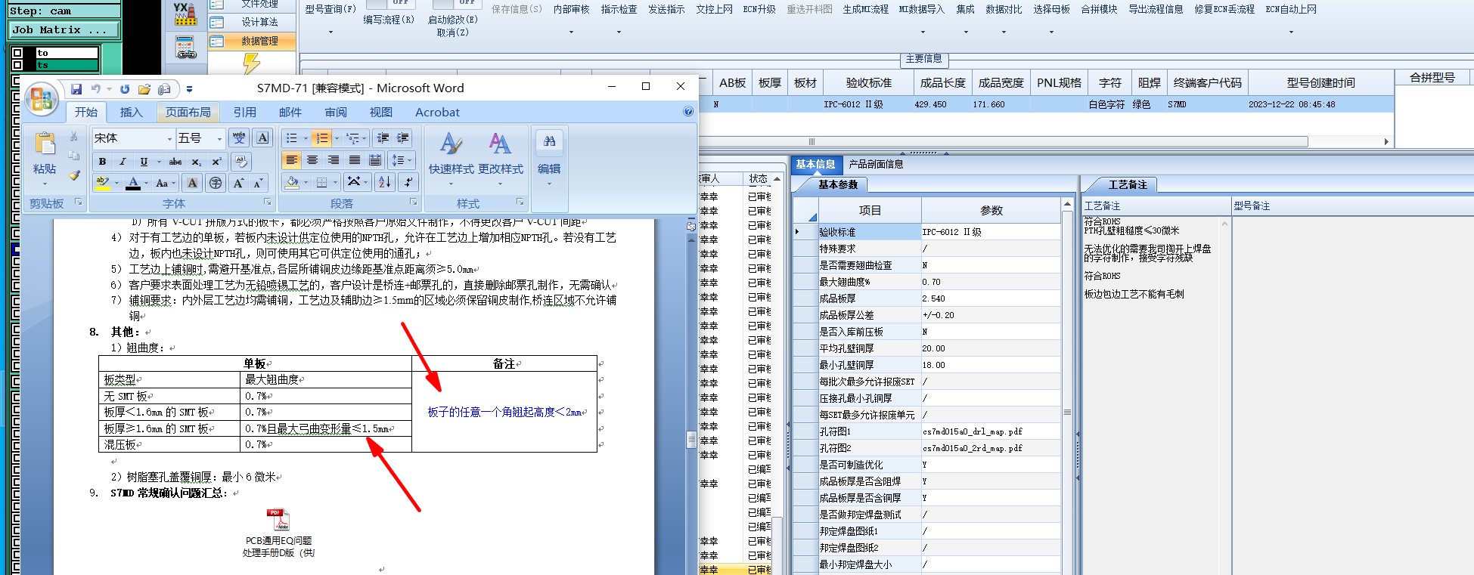This screenshot has height=575, width=1474.
Task: Justify paragraph text
Action: tap(355, 160)
